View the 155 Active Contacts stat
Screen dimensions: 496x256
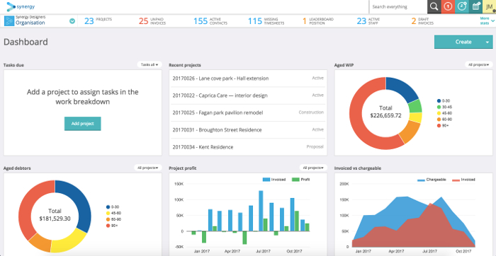click(210, 21)
